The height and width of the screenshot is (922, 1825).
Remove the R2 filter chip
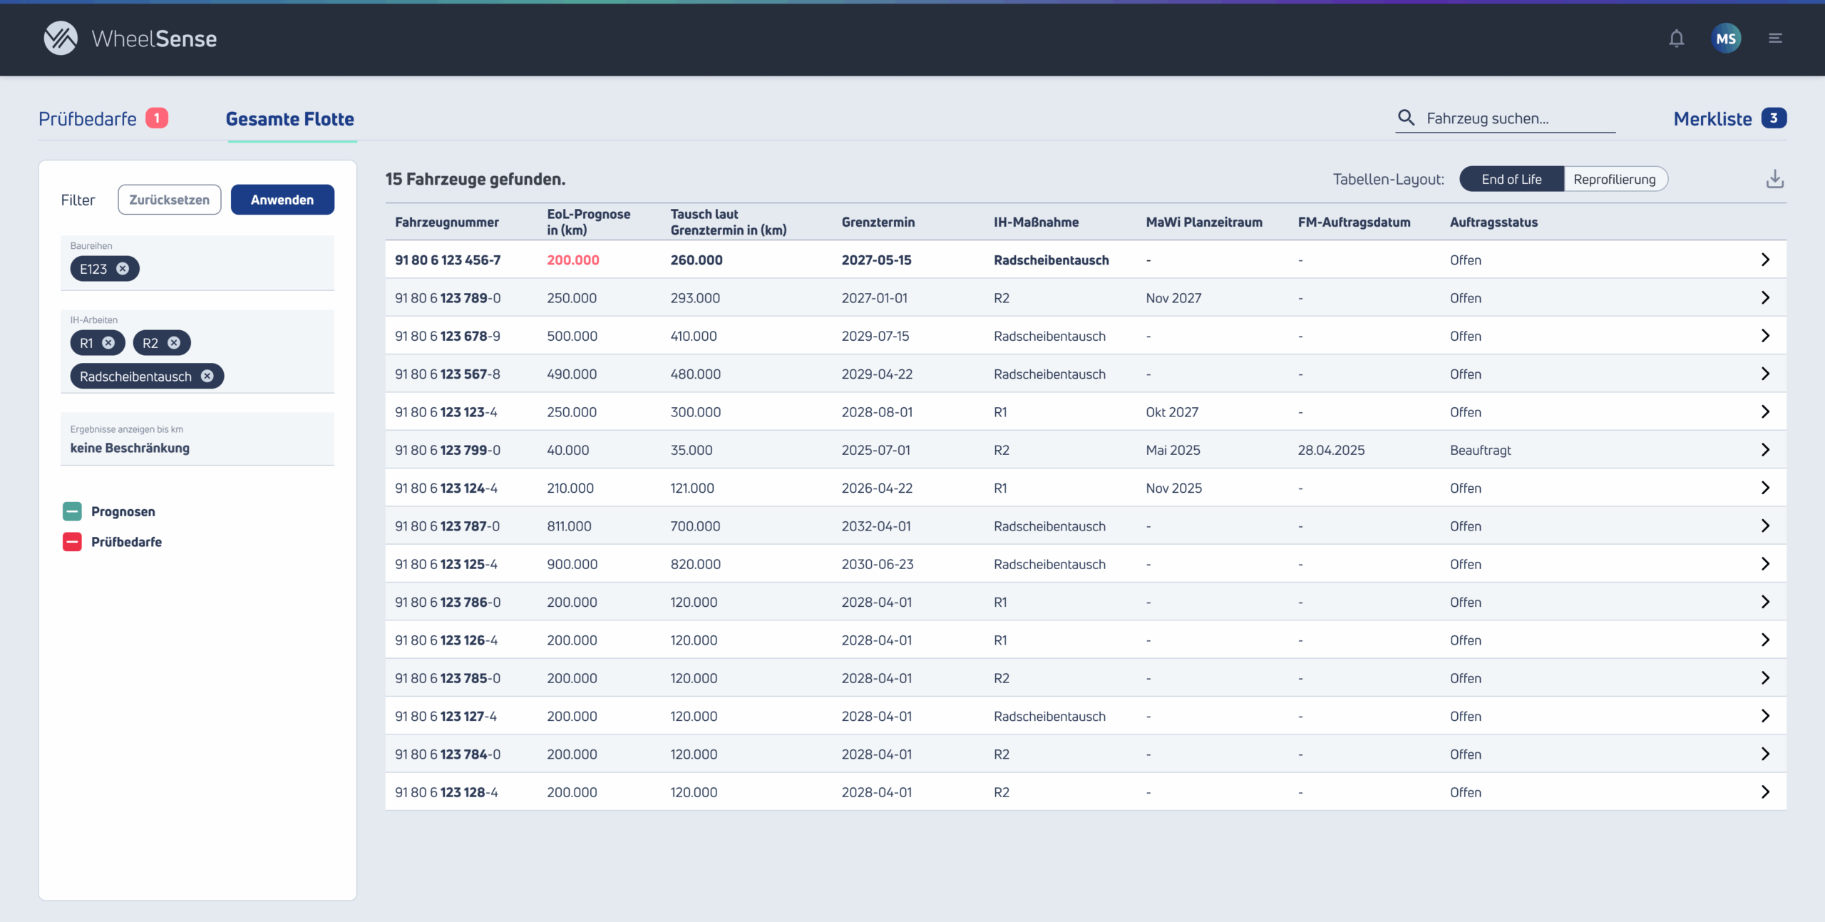[174, 343]
